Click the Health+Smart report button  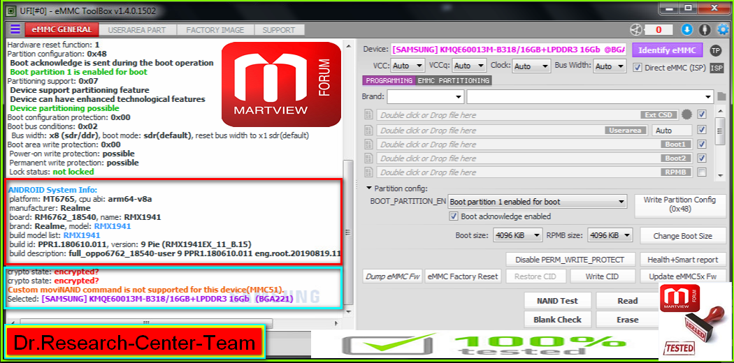pos(682,259)
